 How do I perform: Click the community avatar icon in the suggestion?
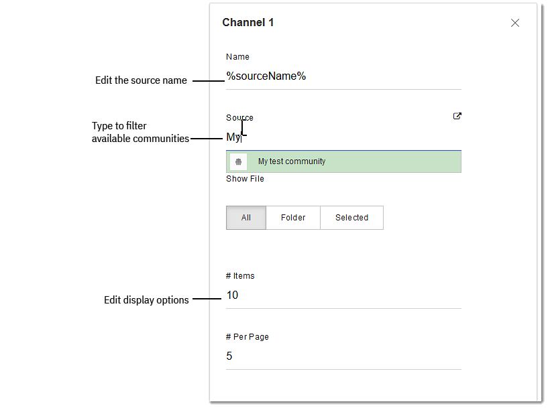239,161
